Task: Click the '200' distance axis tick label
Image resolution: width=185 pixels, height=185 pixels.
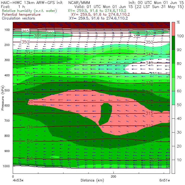Action: [x=113, y=176]
